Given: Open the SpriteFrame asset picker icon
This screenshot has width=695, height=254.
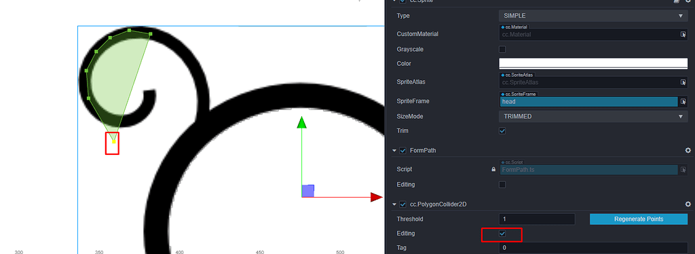Looking at the screenshot, I should point(683,101).
